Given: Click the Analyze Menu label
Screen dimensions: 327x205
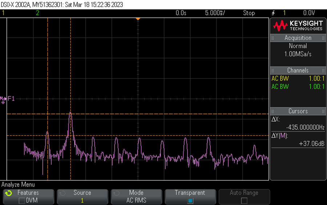Looking at the screenshot, I should (x=18, y=185).
